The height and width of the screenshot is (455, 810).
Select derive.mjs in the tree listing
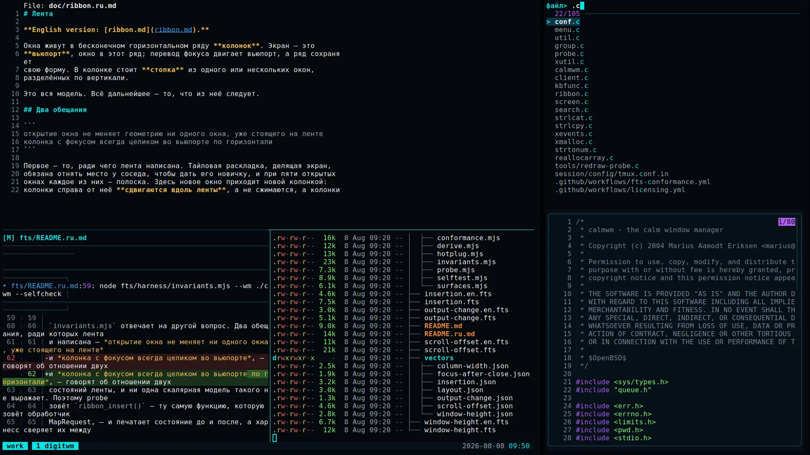[458, 246]
